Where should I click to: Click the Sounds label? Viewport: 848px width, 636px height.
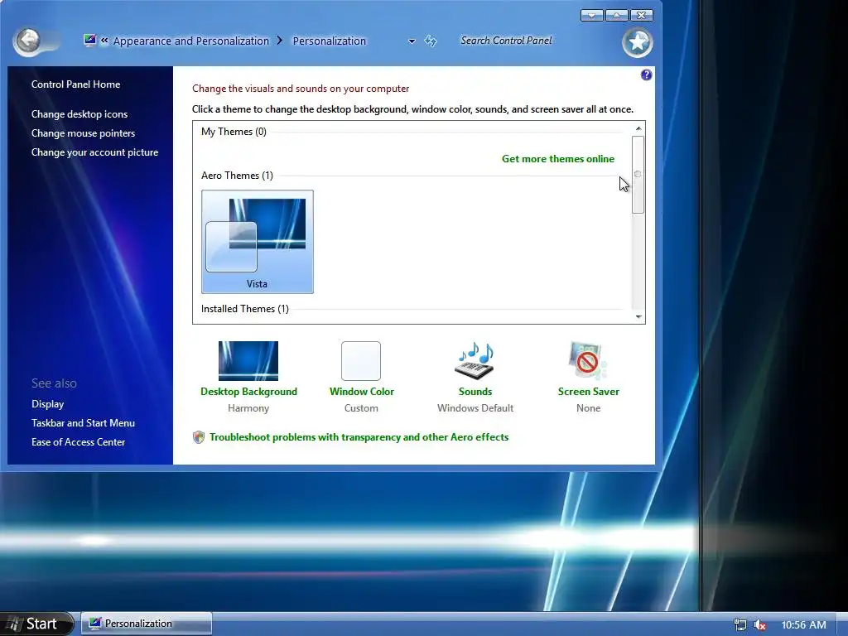click(475, 392)
